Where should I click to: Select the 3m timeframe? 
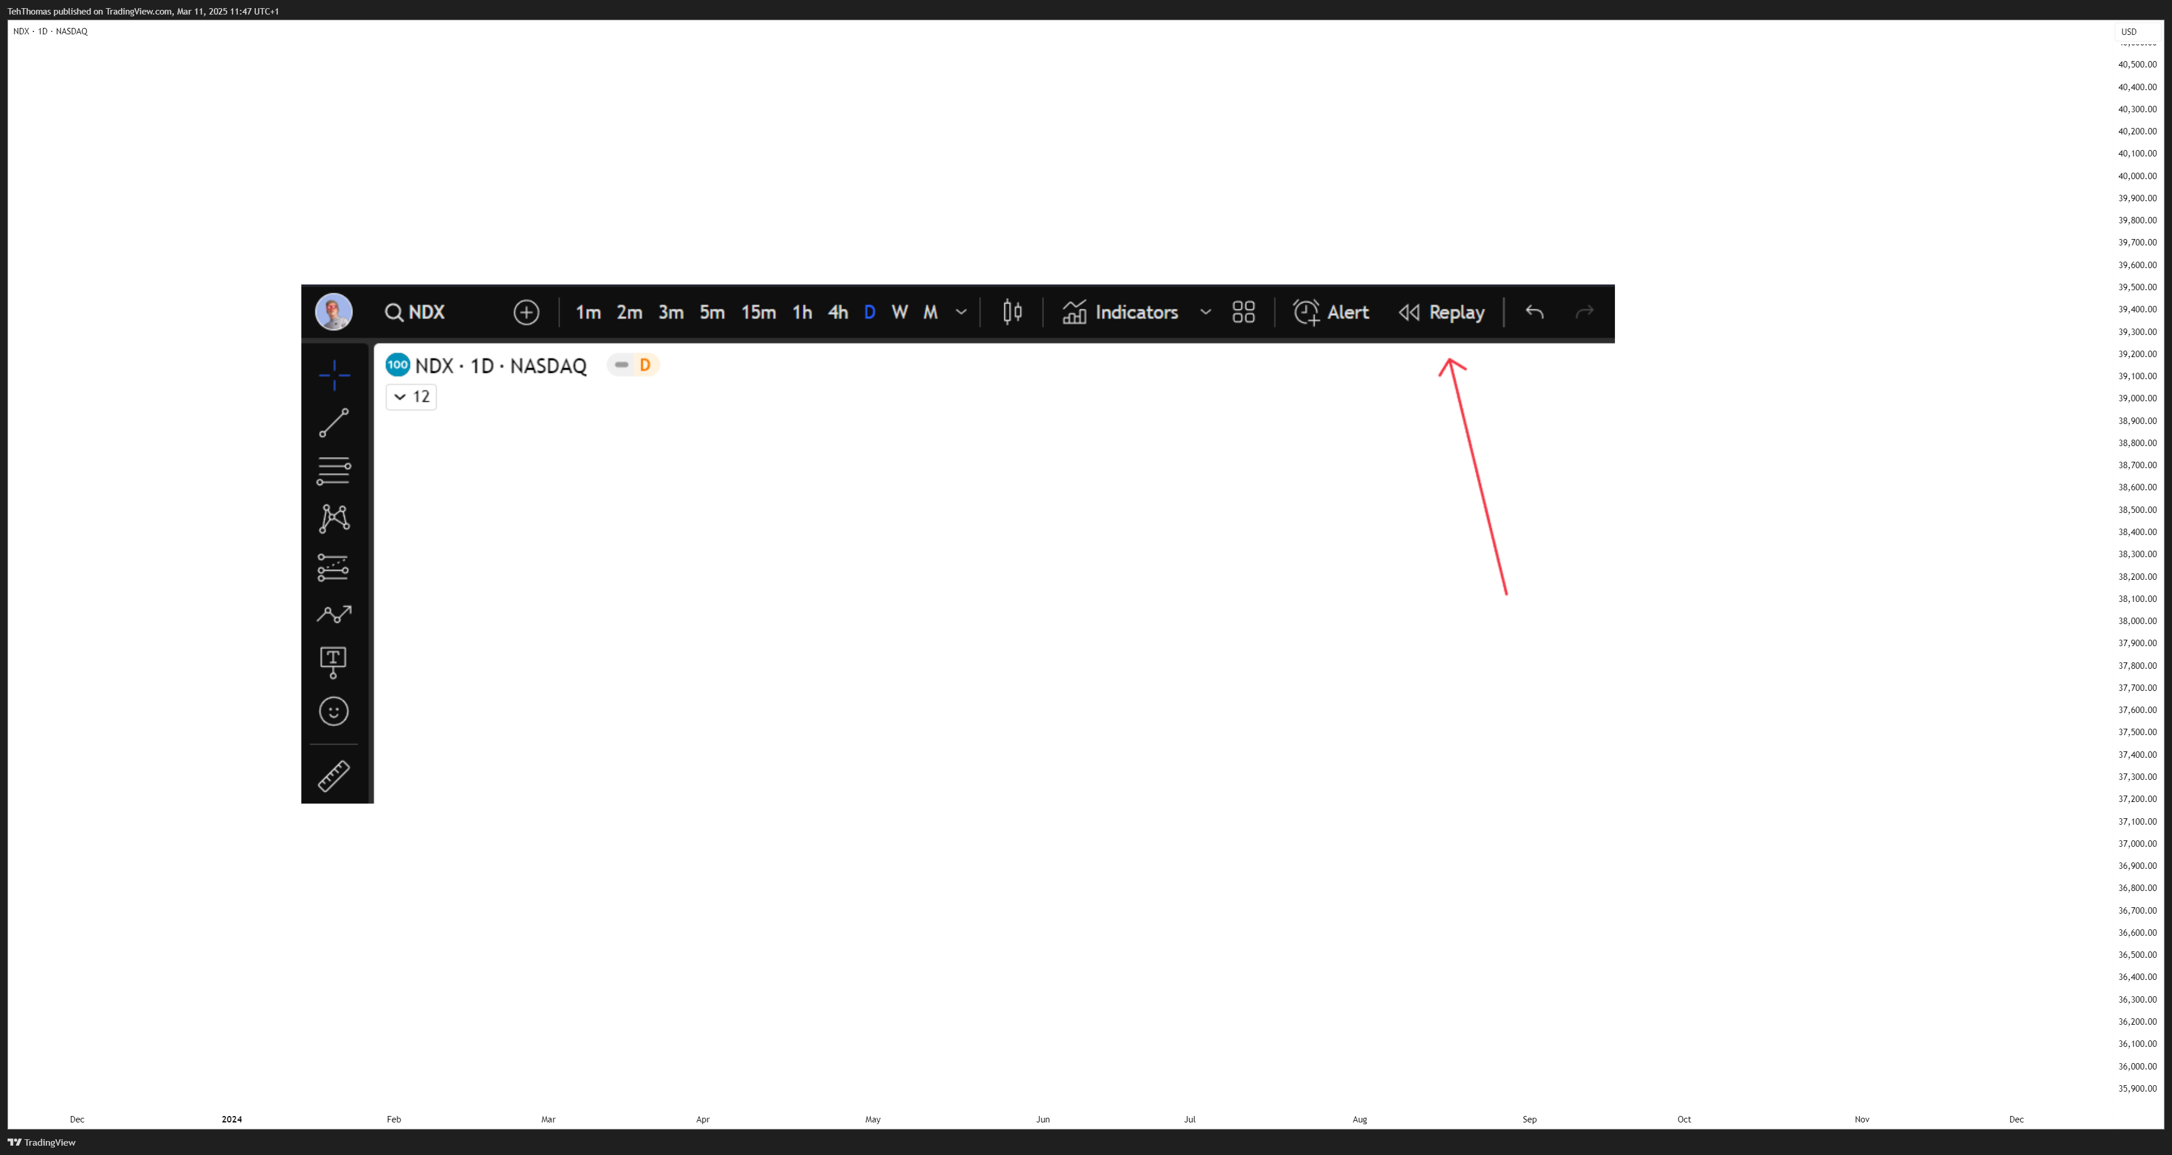670,313
